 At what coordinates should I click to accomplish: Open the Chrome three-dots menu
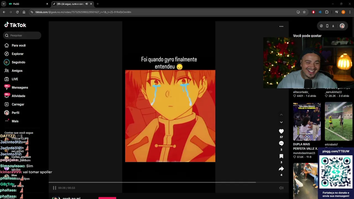pos(350,12)
